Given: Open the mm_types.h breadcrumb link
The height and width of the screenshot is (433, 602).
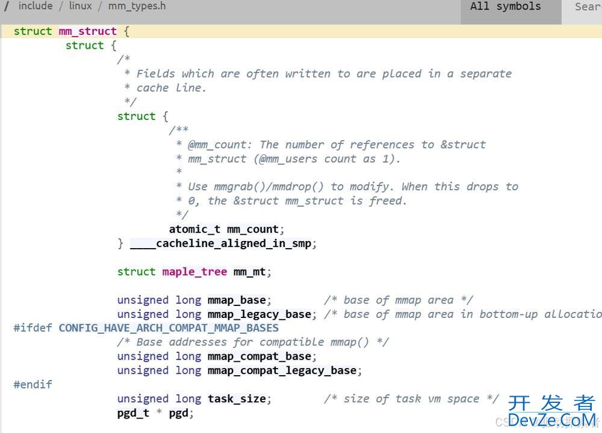Looking at the screenshot, I should coord(137,6).
